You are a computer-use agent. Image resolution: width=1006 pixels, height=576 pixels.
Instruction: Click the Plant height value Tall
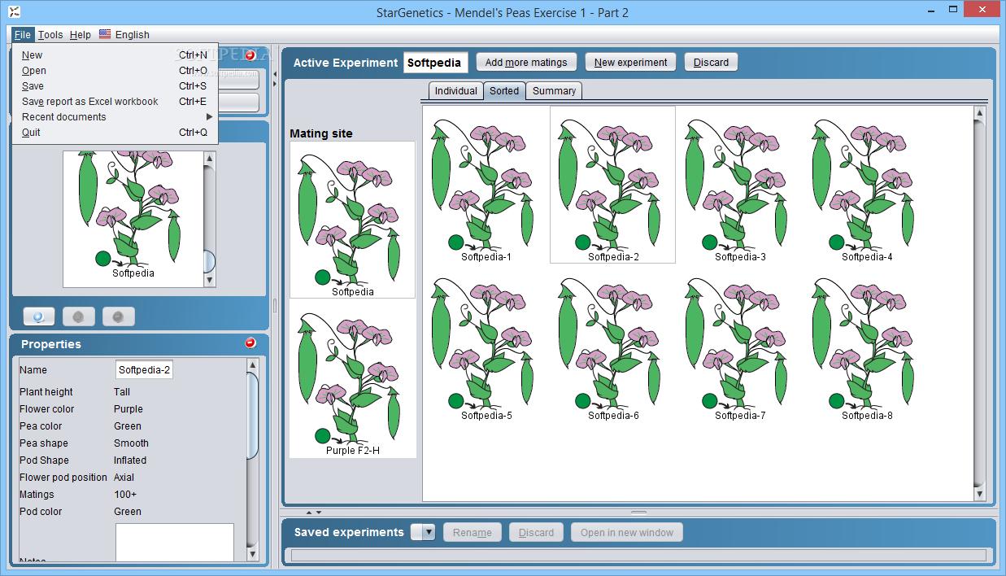[122, 392]
